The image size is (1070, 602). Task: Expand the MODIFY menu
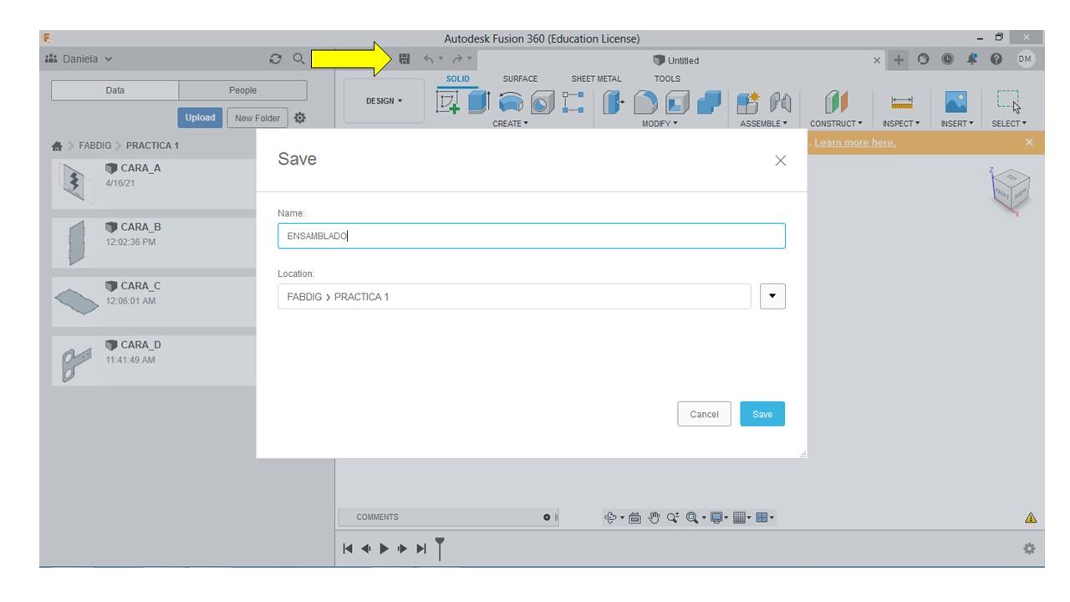click(x=660, y=123)
